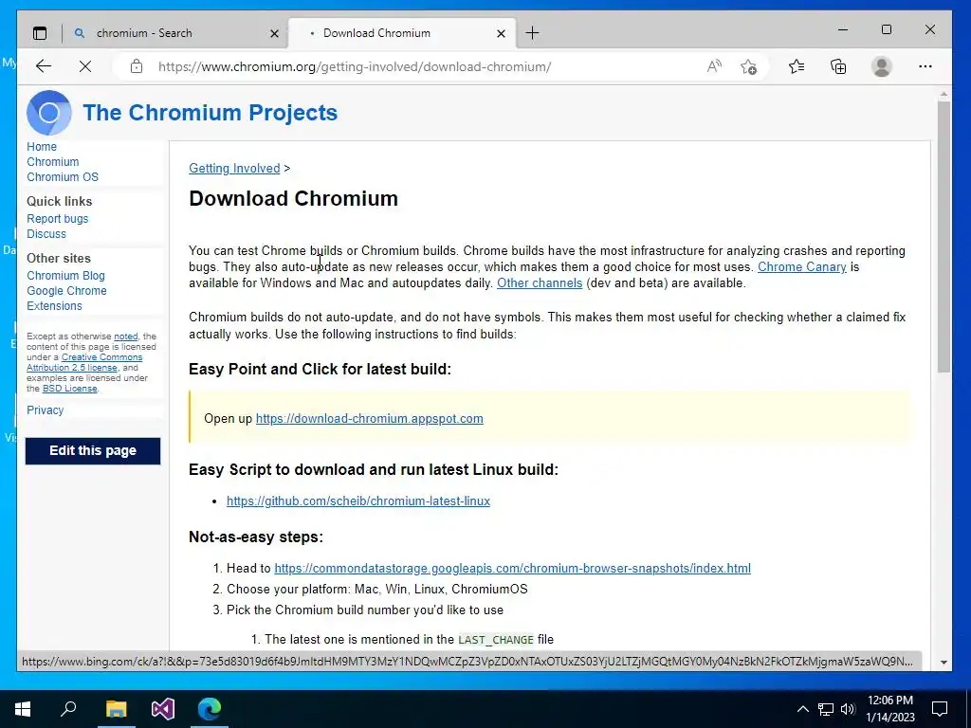
Task: Open the Other channels link
Action: [540, 282]
